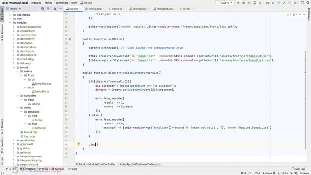Image resolution: width=311 pixels, height=175 pixels.
Task: Open Search Everywhere magnifier icon
Action: click(308, 3)
